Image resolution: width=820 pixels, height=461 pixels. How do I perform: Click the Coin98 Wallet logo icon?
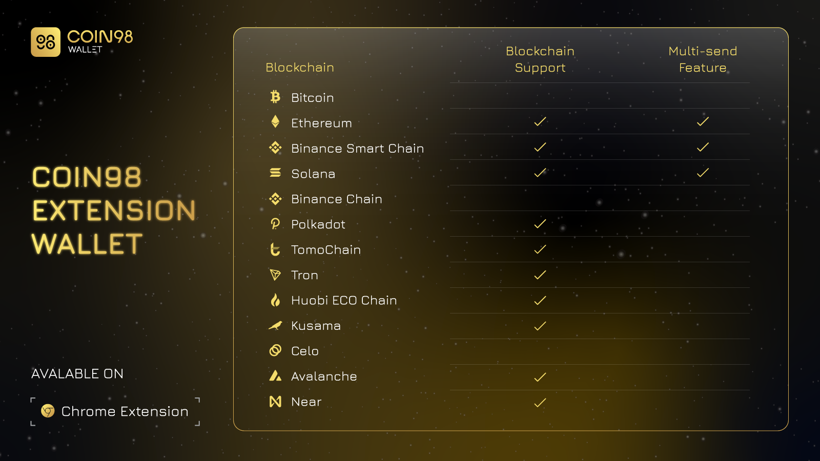click(x=46, y=42)
